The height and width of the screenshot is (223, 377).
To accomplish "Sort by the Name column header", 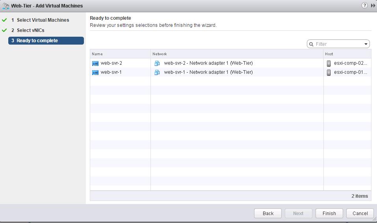I will pyautogui.click(x=120, y=54).
